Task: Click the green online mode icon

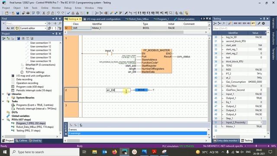Action: pyautogui.click(x=87, y=13)
